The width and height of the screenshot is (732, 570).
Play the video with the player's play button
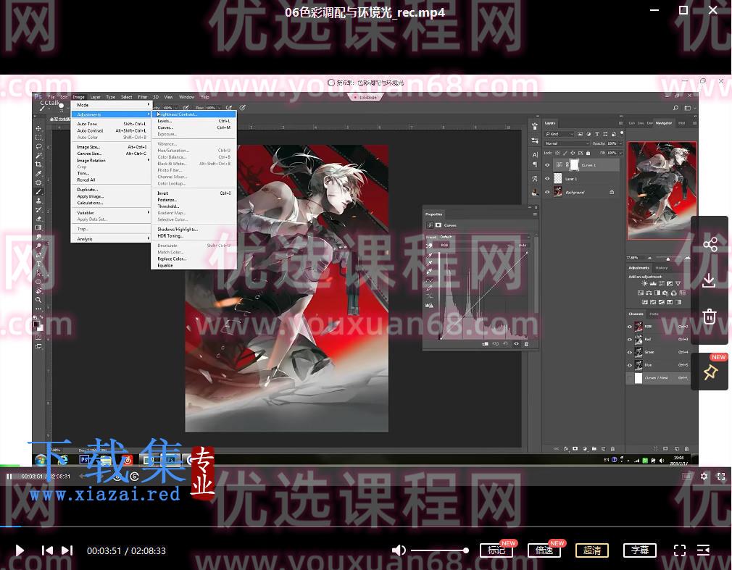pos(19,550)
